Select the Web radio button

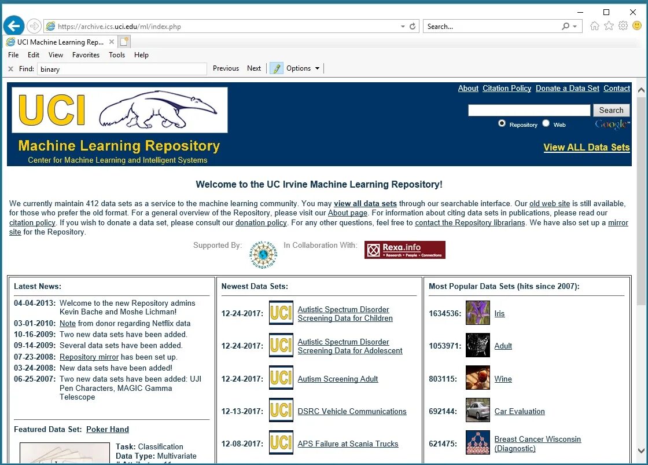pos(546,123)
